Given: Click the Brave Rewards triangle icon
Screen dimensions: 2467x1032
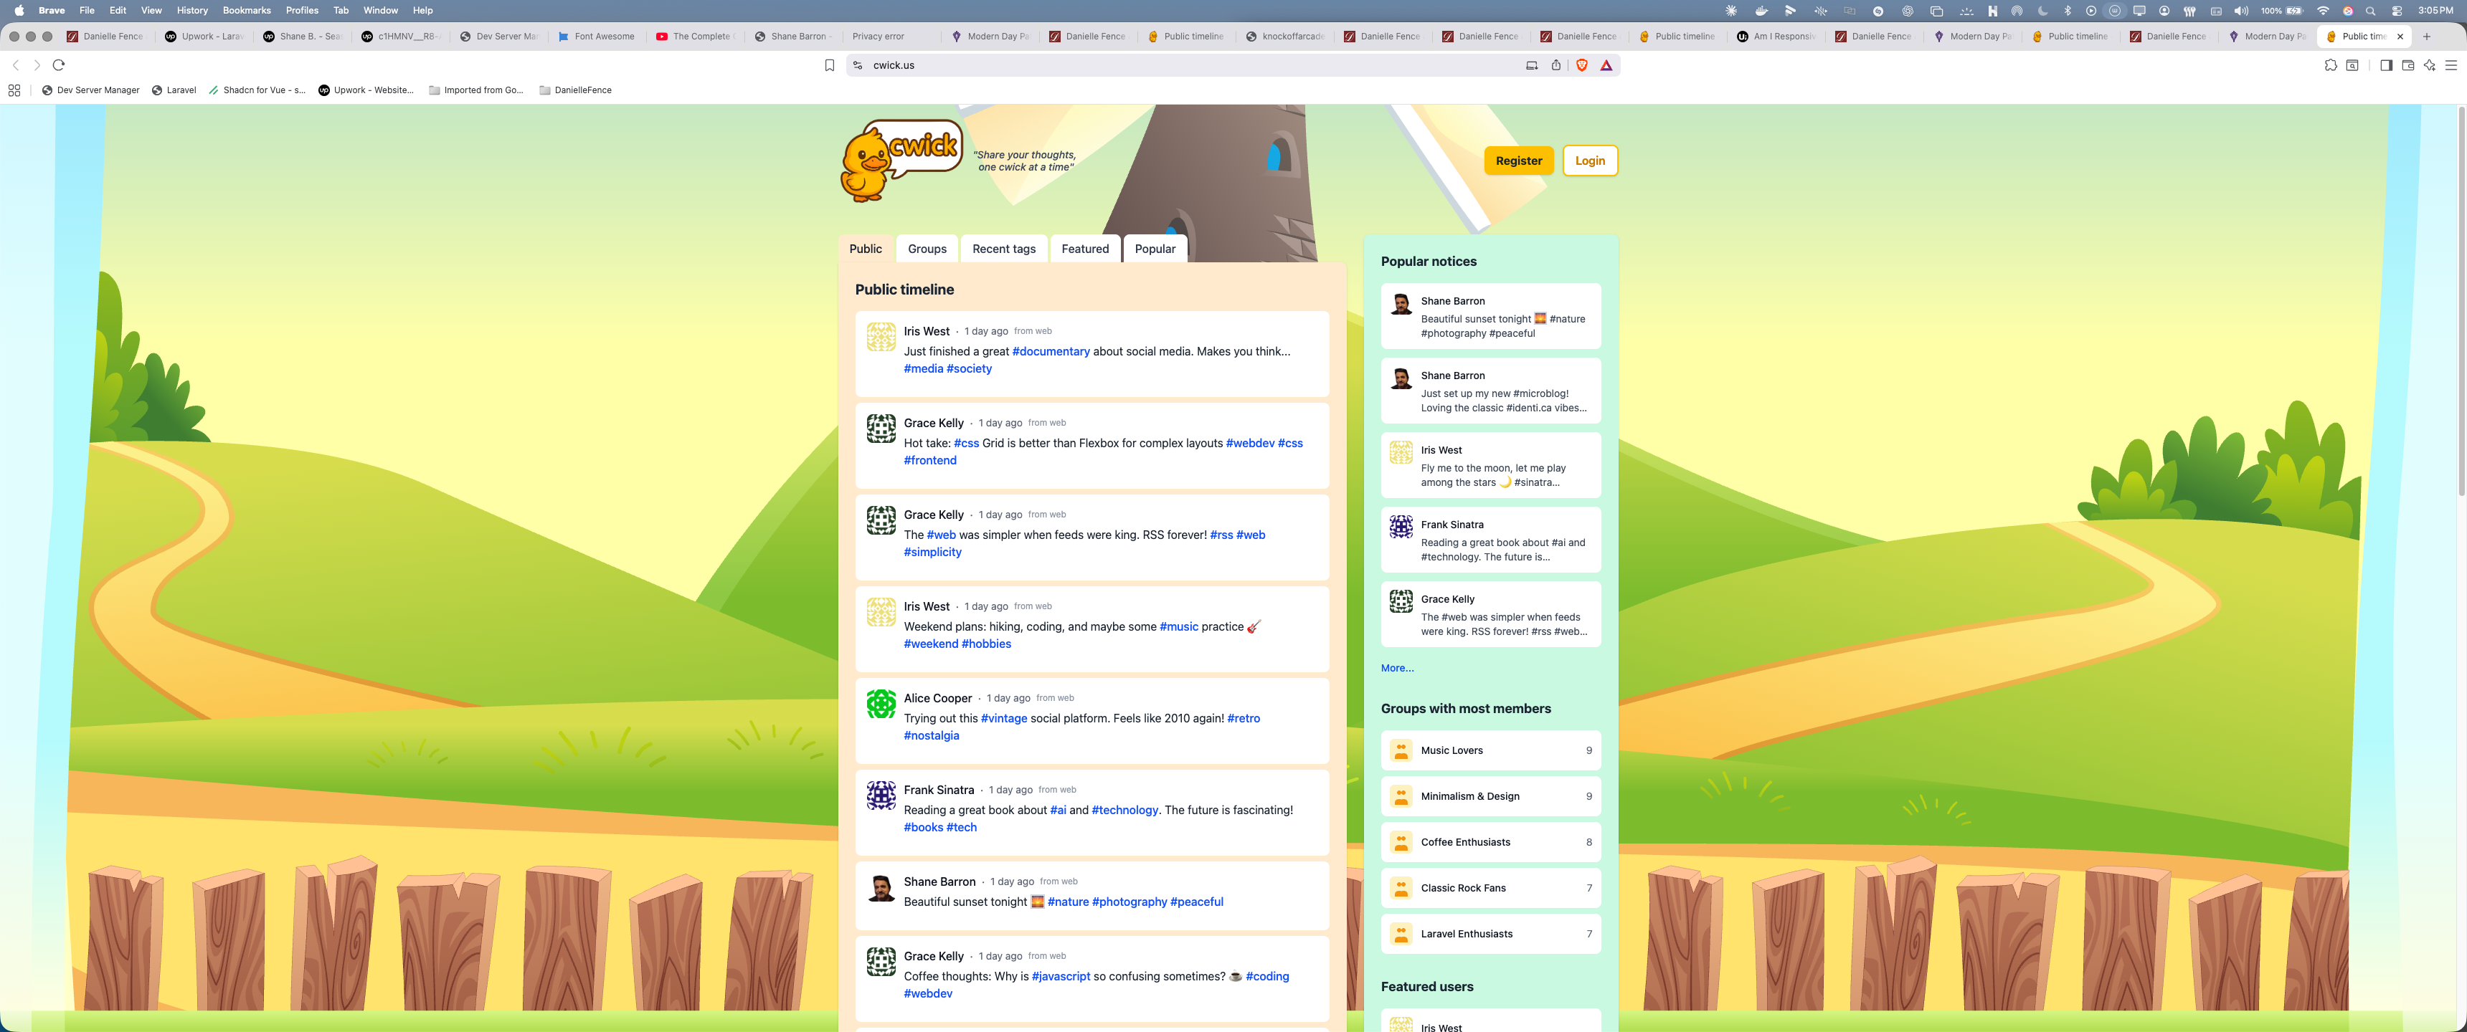Looking at the screenshot, I should 1606,65.
